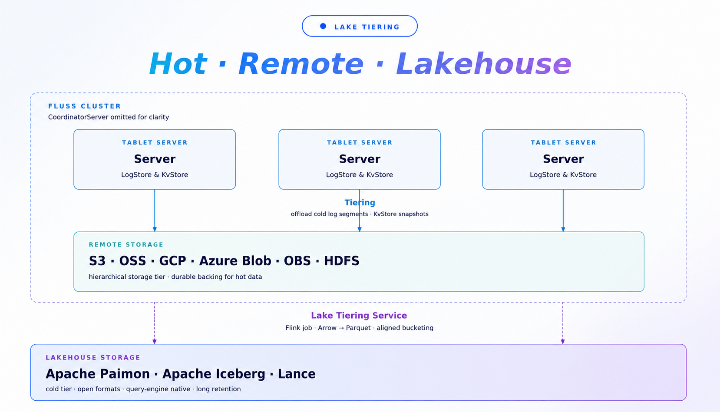Screen dimensions: 720x412
Task: Click "Flink job · Arrow → Parquet" caption
Action: [x=360, y=328]
